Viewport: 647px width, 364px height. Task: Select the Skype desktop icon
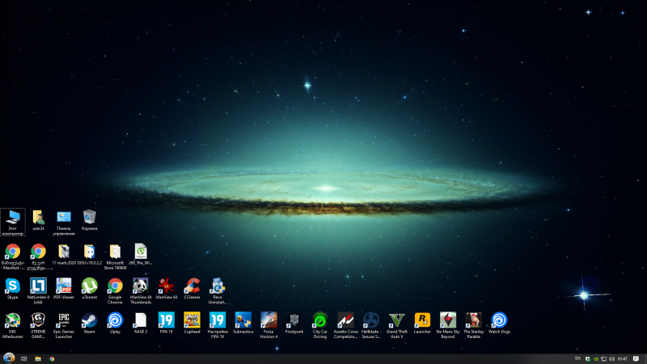coord(12,286)
